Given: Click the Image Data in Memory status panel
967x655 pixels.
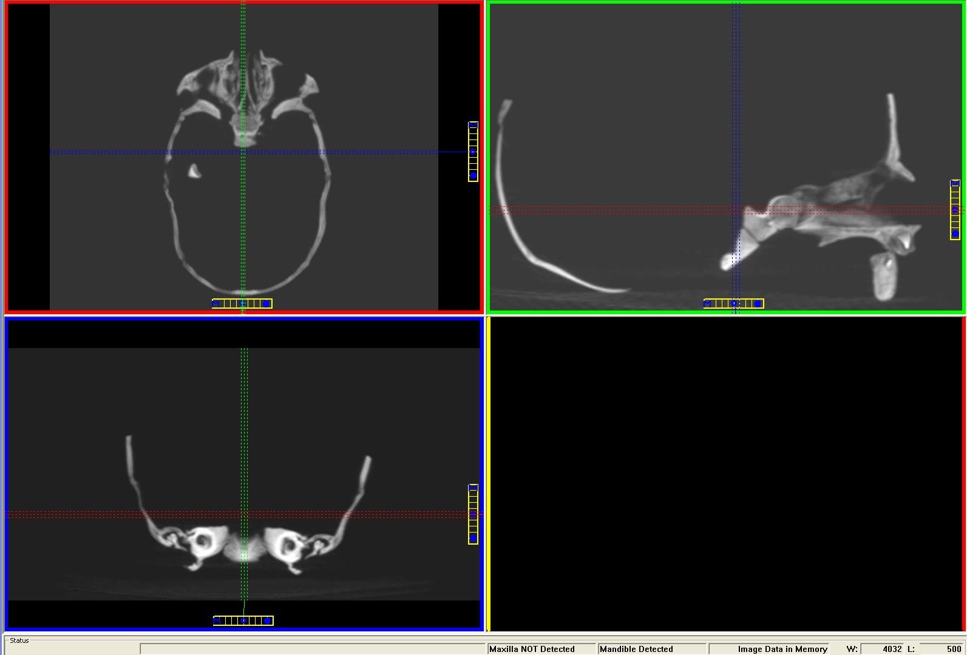Looking at the screenshot, I should tap(769, 649).
